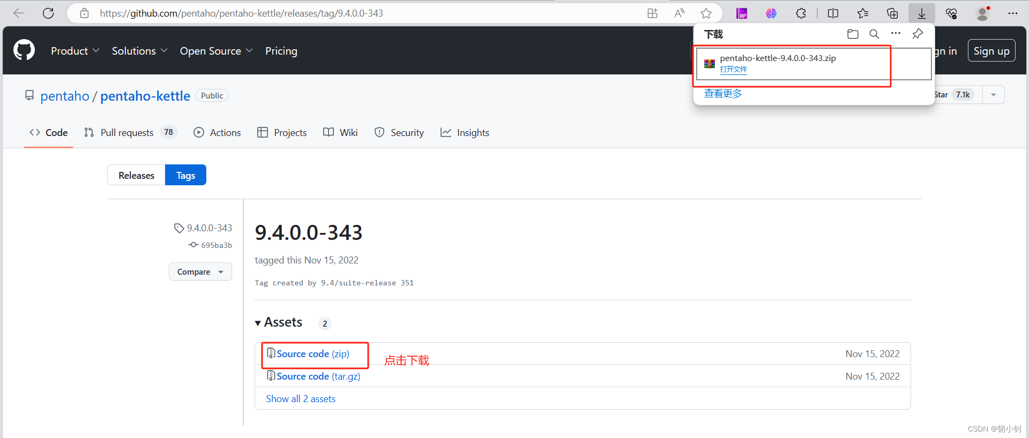The width and height of the screenshot is (1029, 438).
Task: Expand the Product menu
Action: coord(75,51)
